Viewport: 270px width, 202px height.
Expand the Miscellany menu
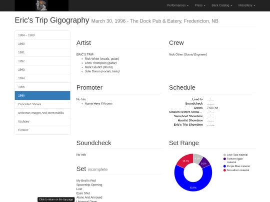point(246,5)
